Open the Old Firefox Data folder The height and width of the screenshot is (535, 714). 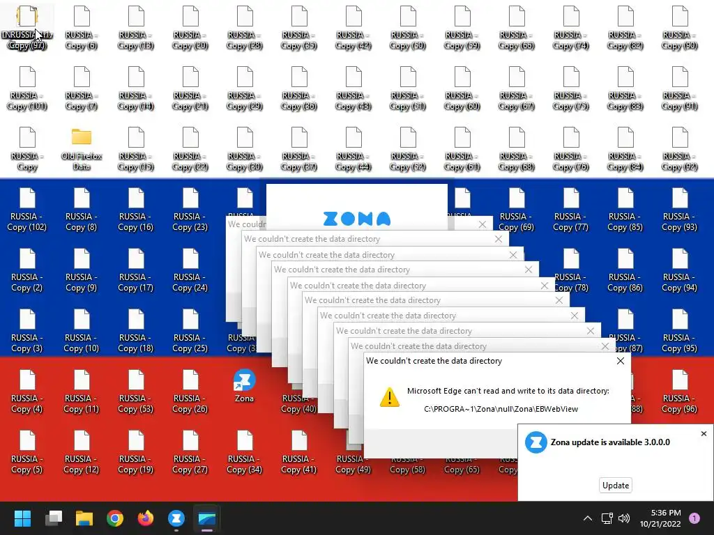(x=82, y=149)
